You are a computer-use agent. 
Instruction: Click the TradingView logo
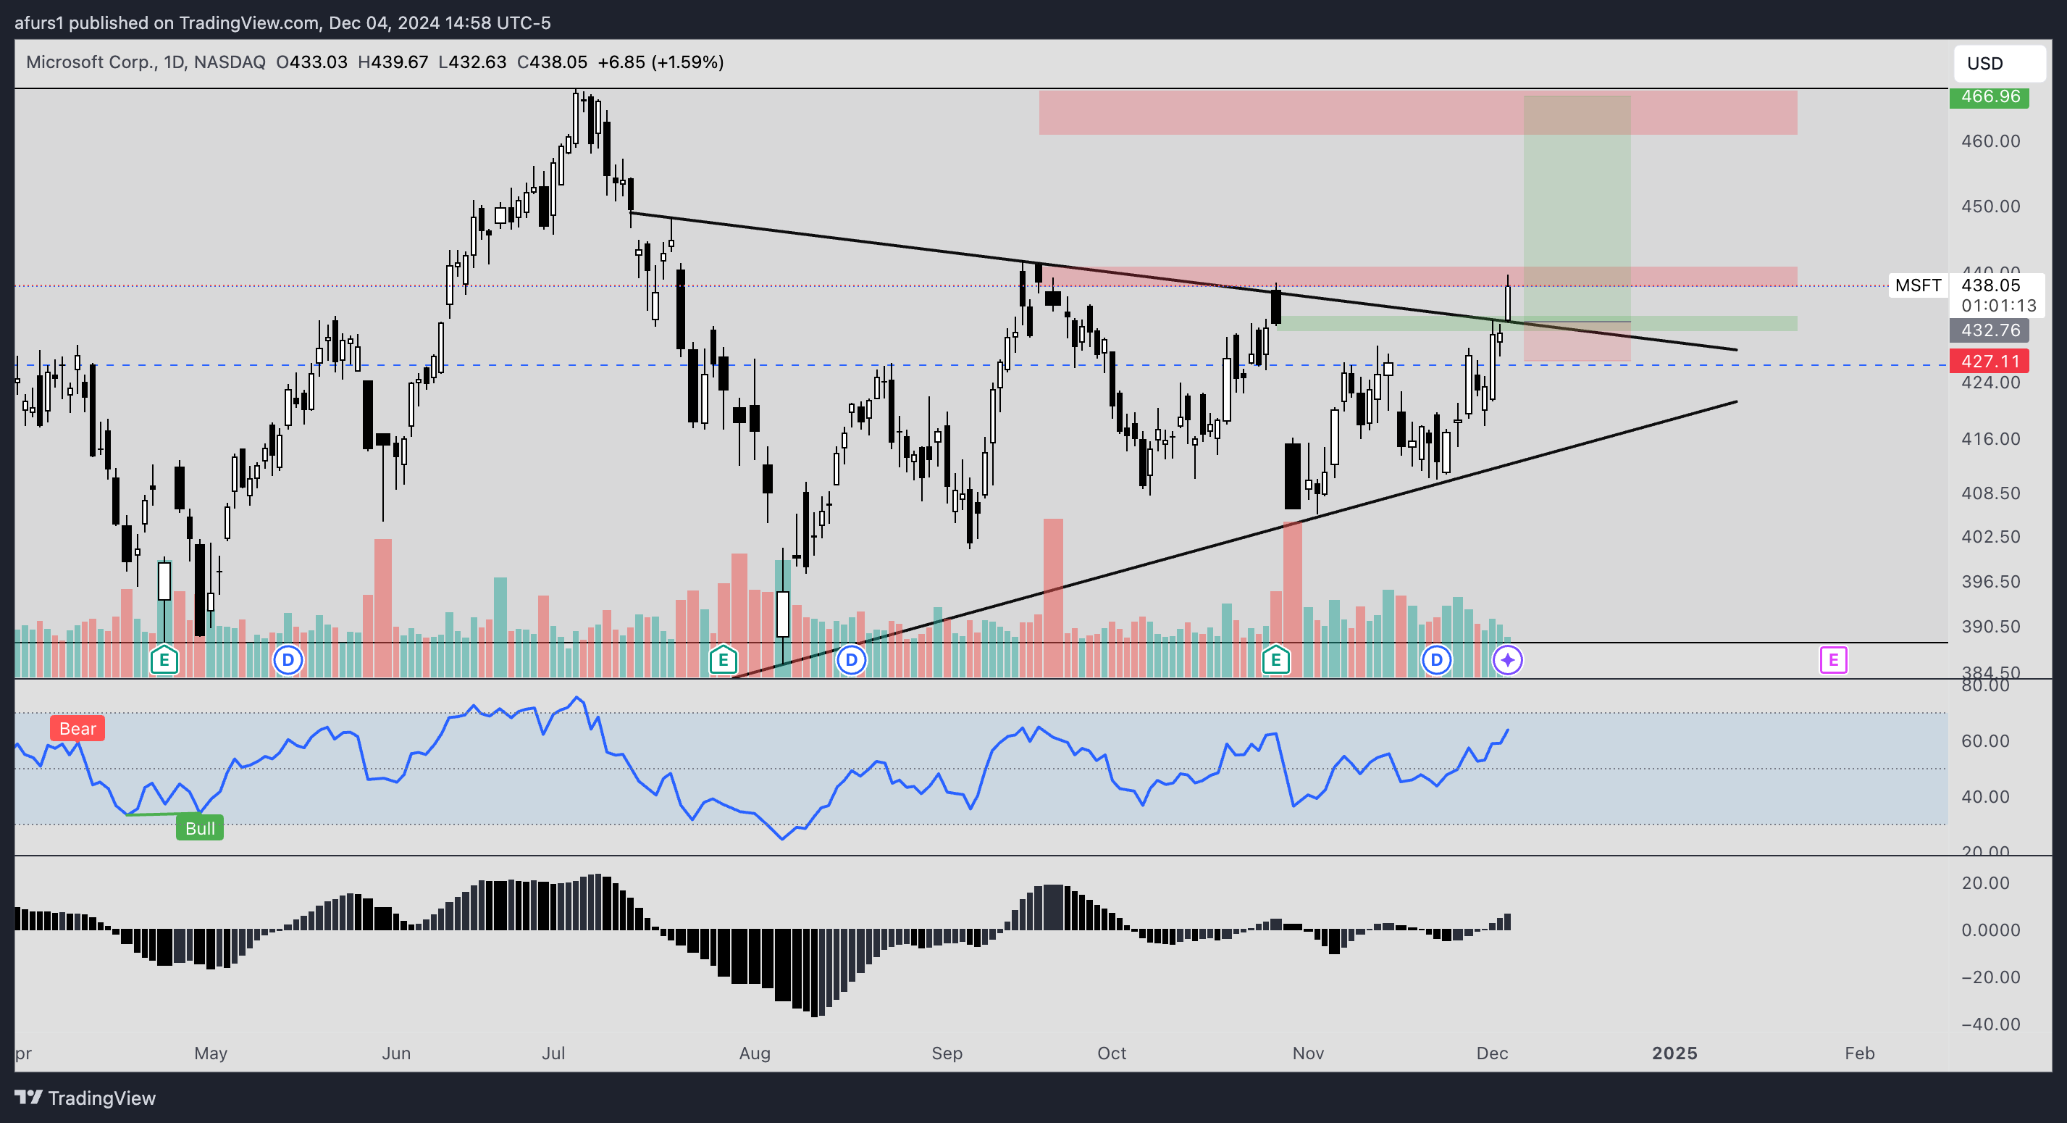coord(85,1098)
